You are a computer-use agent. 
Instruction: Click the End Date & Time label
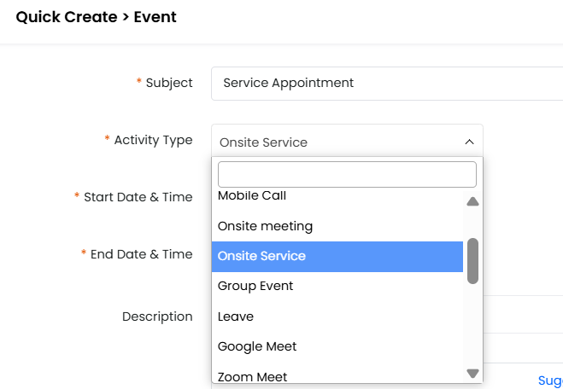tap(141, 254)
